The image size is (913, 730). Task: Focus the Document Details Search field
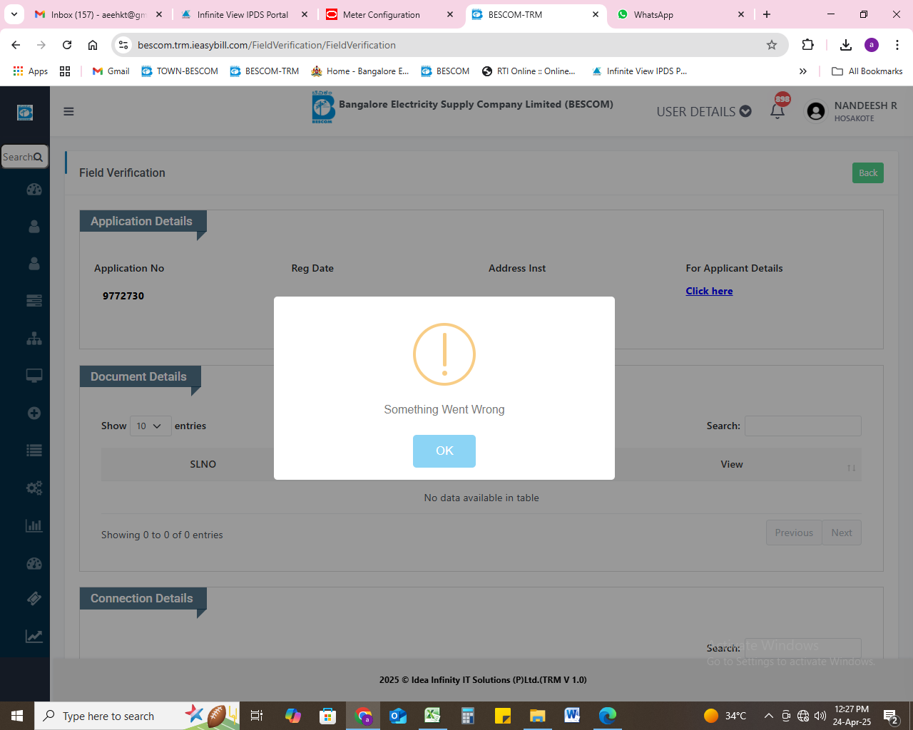point(802,426)
